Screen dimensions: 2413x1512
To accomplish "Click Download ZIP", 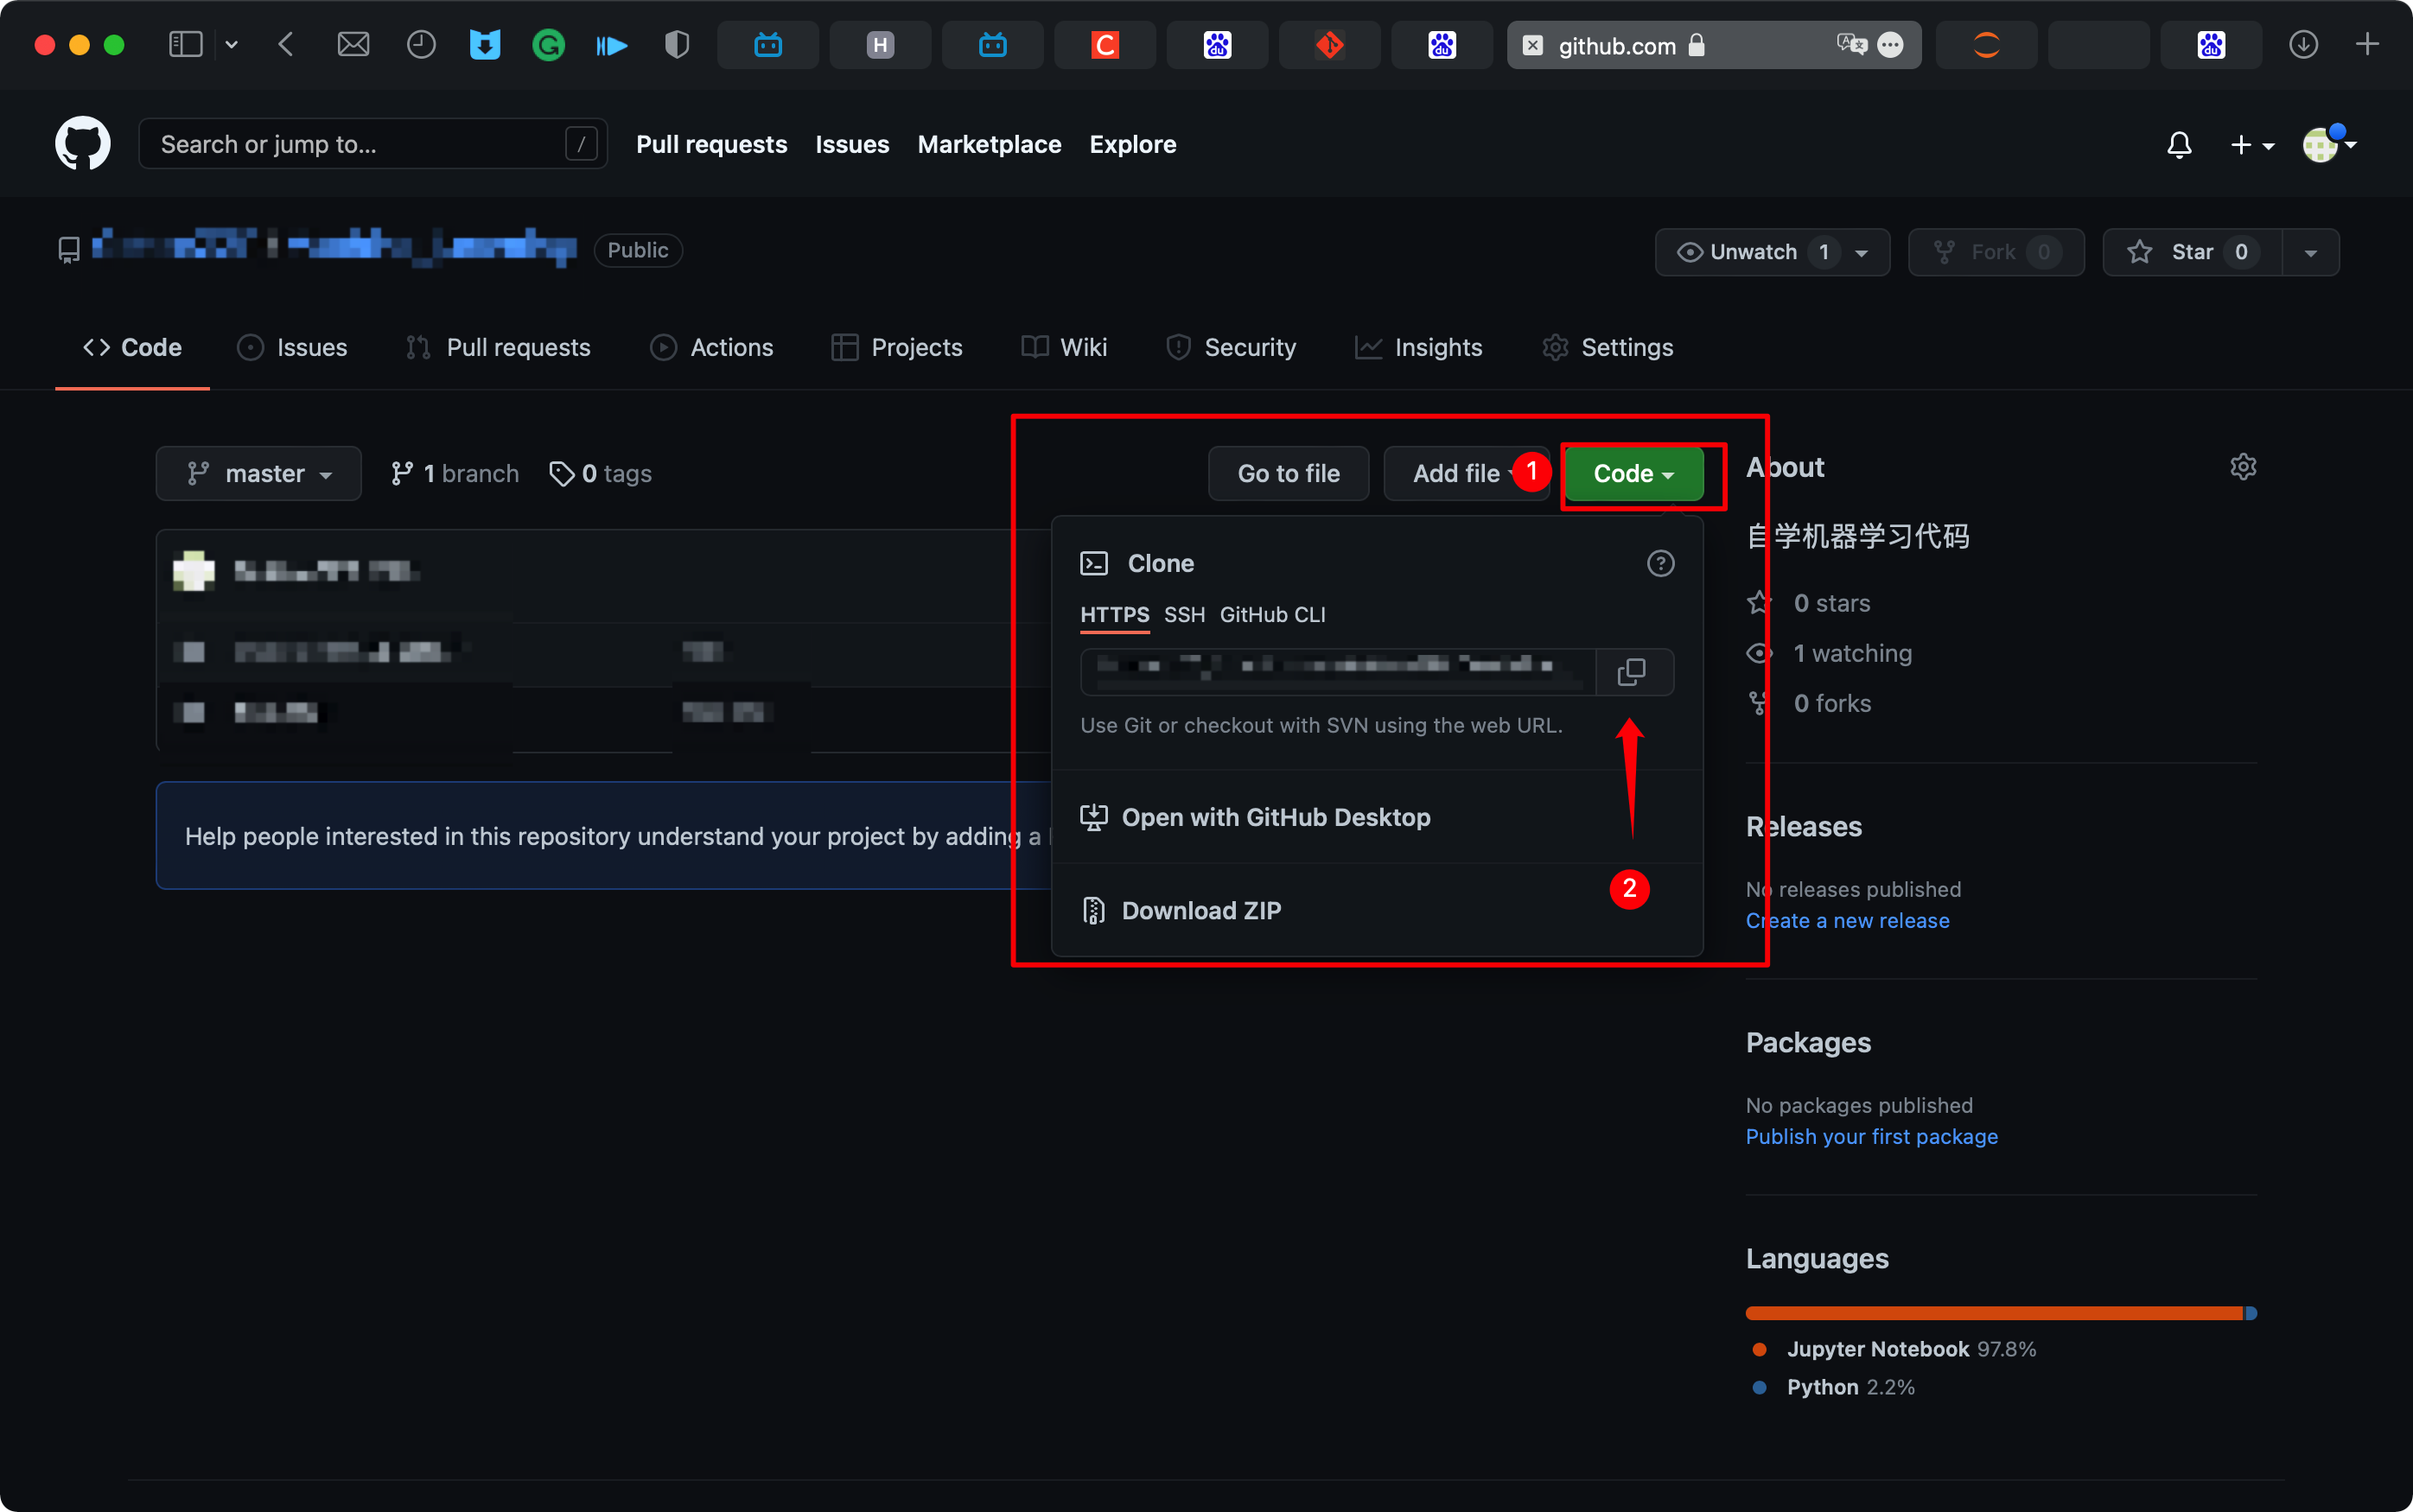I will tap(1377, 910).
